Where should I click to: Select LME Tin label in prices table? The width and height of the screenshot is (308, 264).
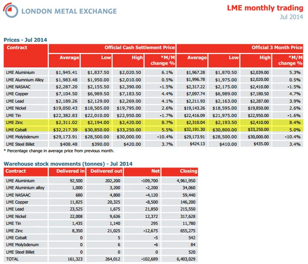tap(13, 116)
